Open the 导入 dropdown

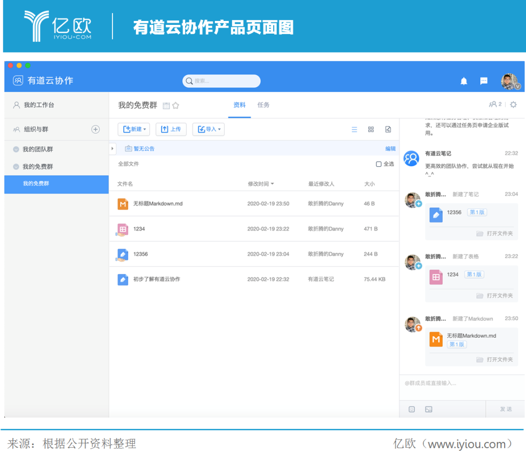click(208, 129)
